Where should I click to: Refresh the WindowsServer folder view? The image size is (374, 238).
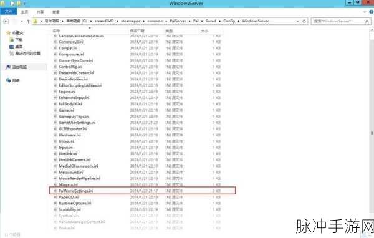[304, 21]
